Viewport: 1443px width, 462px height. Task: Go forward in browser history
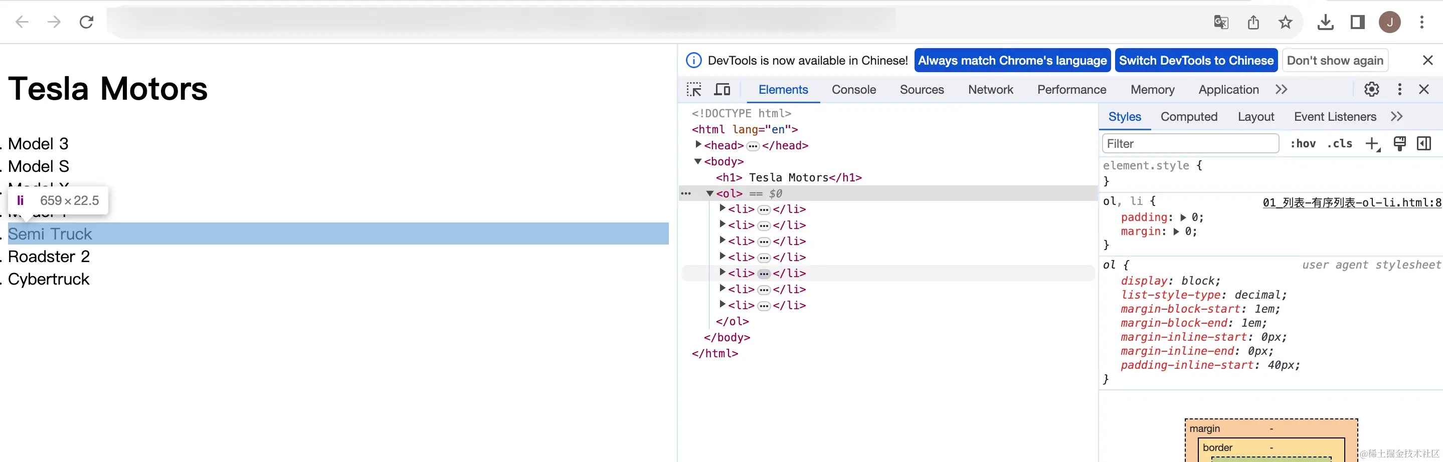point(54,22)
